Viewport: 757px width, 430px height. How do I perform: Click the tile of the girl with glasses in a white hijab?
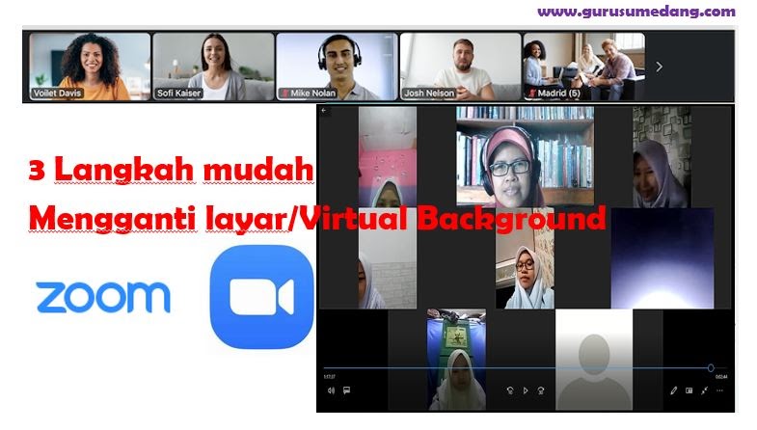(525, 258)
